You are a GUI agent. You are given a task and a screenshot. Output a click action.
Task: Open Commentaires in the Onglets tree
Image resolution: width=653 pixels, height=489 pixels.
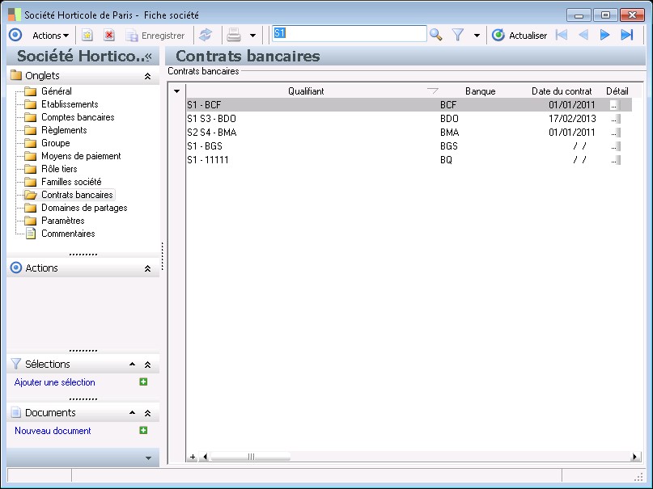click(x=68, y=234)
